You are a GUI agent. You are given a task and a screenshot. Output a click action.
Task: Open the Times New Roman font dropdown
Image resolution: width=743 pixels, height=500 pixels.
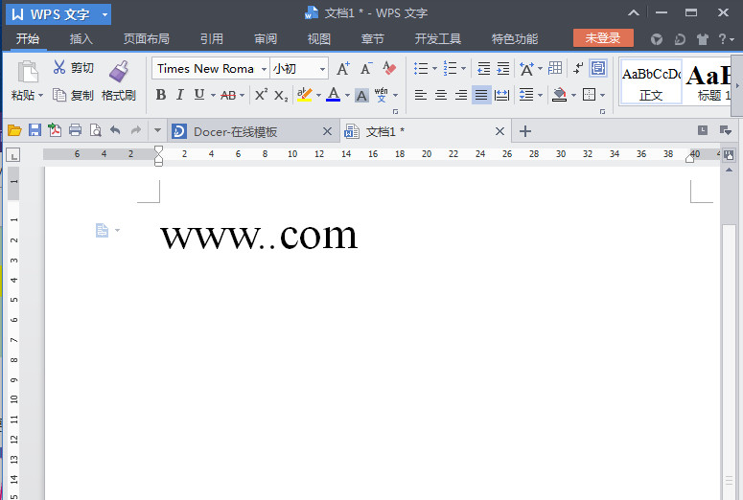coord(264,69)
